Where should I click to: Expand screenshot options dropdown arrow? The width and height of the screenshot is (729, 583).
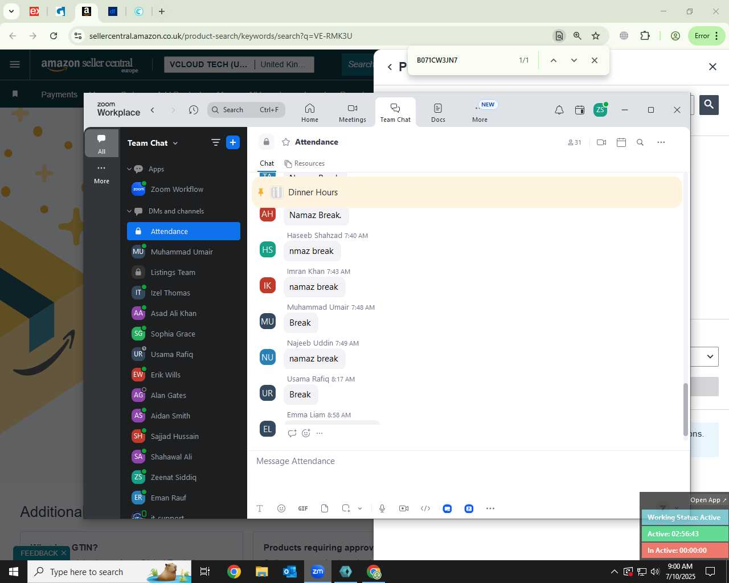pyautogui.click(x=360, y=508)
